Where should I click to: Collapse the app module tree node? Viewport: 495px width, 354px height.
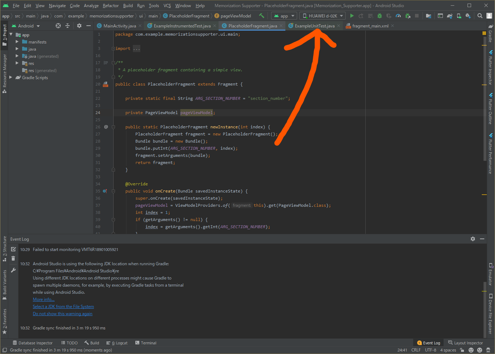[11, 35]
